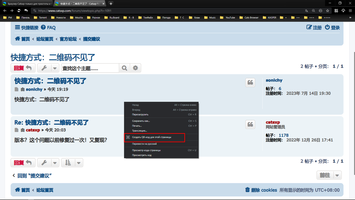The height and width of the screenshot is (200, 355).
Task: Open the Ru.Board bookmarks folder
Action: click(x=112, y=17)
